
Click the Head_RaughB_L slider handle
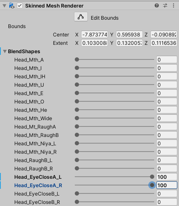click(x=77, y=160)
